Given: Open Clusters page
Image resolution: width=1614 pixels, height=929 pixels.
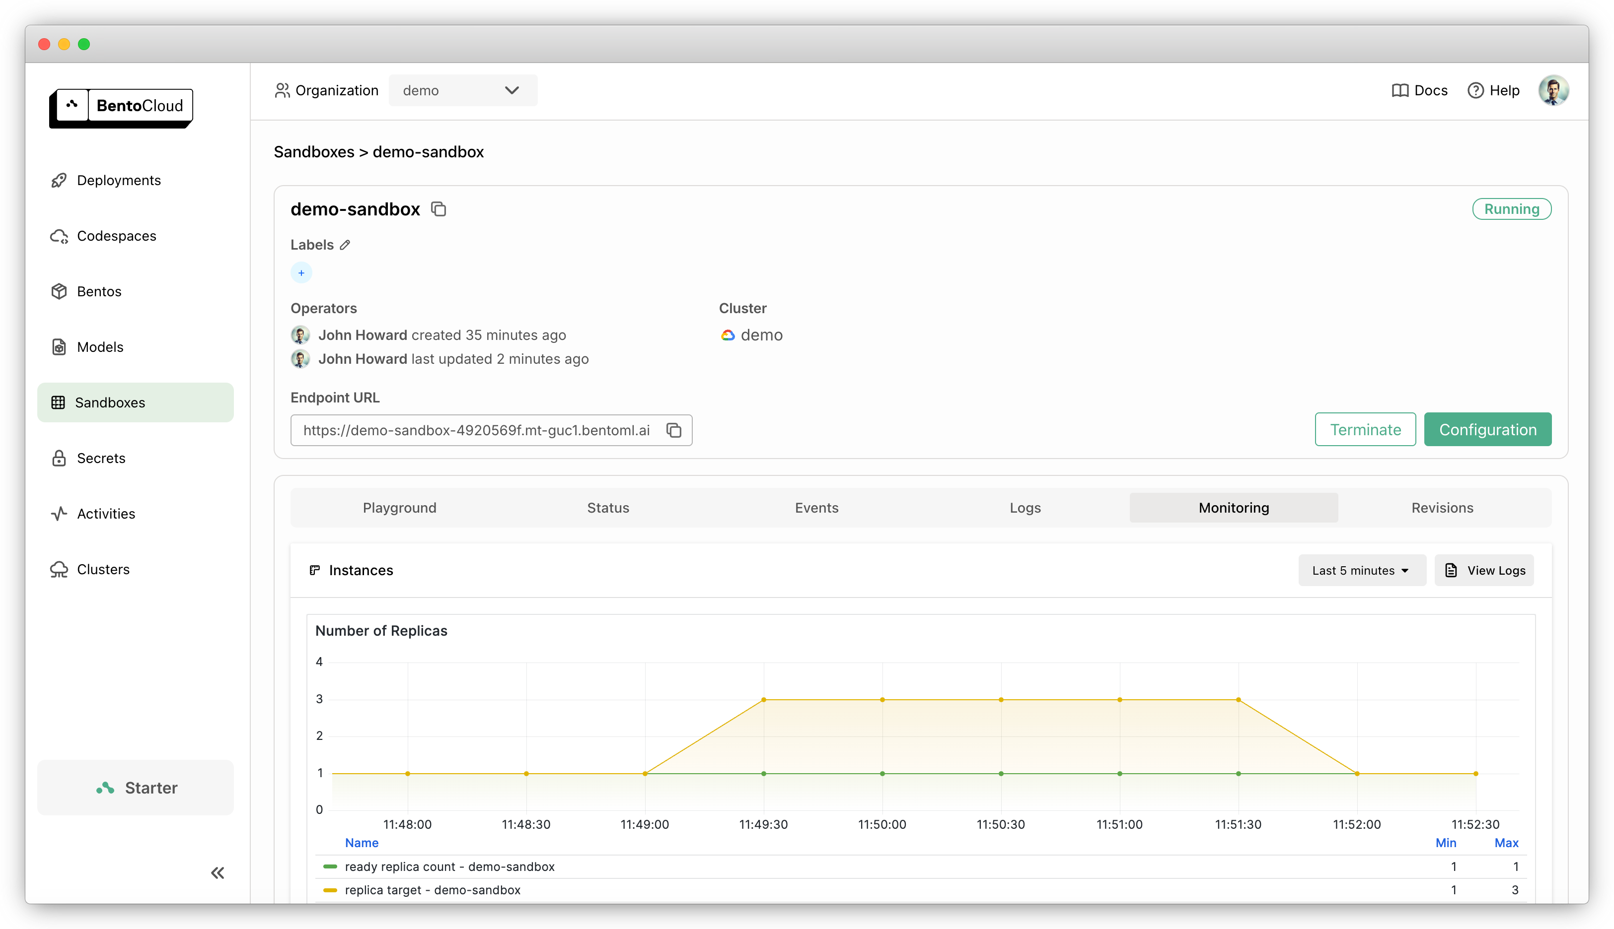Looking at the screenshot, I should point(136,569).
